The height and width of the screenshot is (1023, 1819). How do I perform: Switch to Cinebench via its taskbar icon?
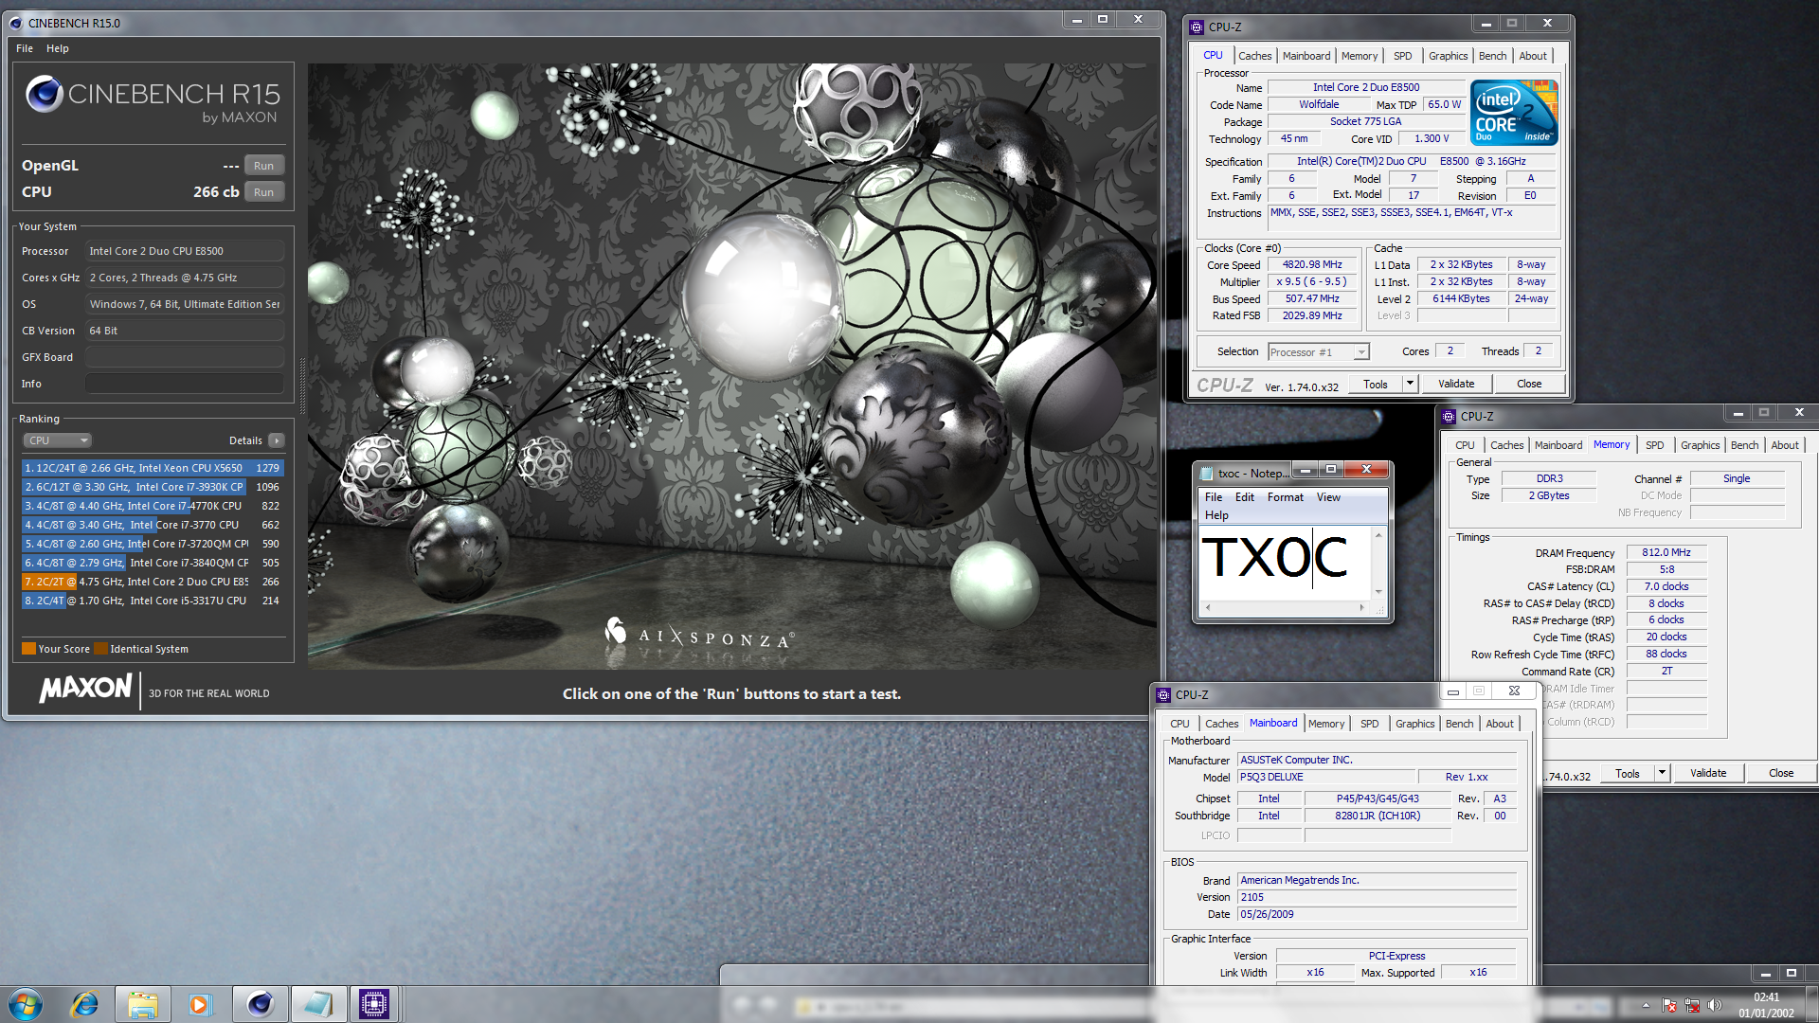coord(260,1004)
